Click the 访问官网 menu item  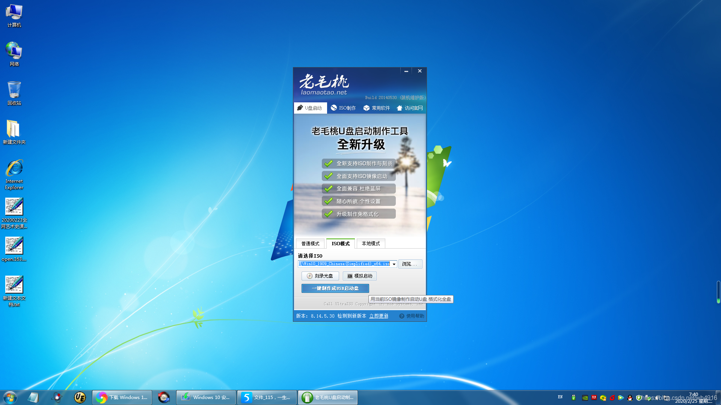(410, 108)
